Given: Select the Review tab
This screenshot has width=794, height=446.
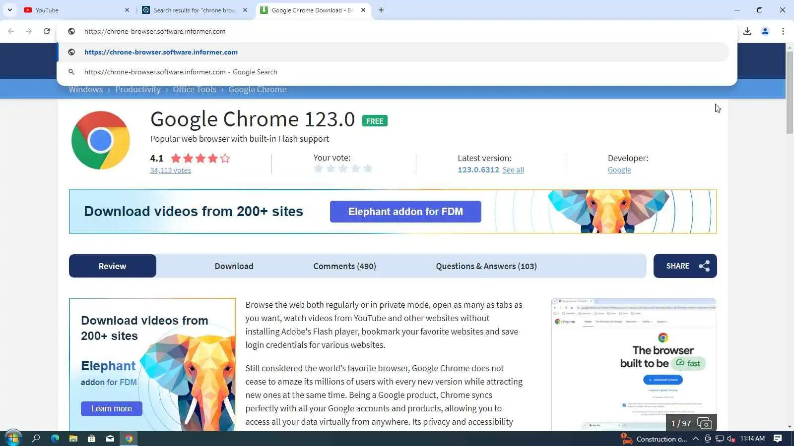Looking at the screenshot, I should tap(113, 266).
